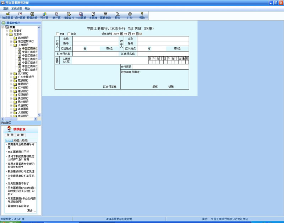Expand the 北京银行 folder
284x223 pixels.
coord(11,38)
